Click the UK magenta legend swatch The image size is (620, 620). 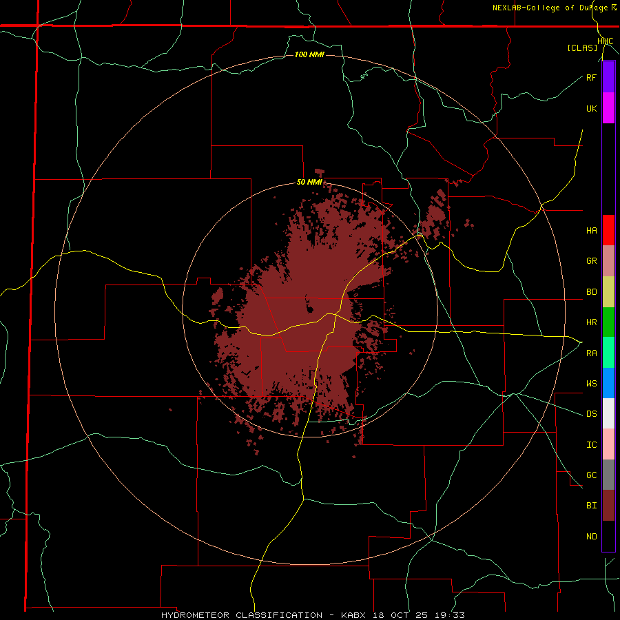click(x=608, y=108)
